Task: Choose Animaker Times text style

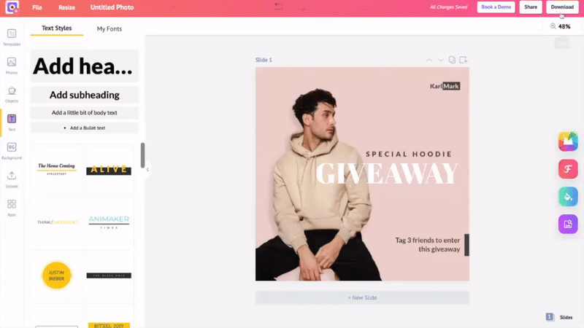Action: click(109, 222)
